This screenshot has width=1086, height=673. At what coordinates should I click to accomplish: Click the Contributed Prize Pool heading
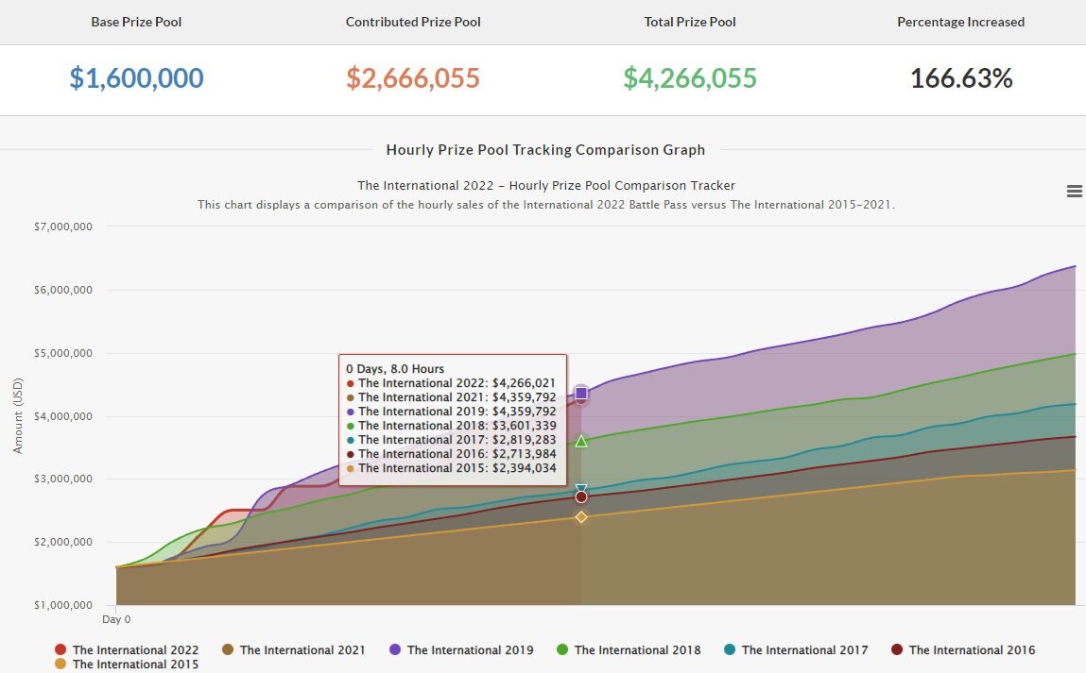[413, 22]
